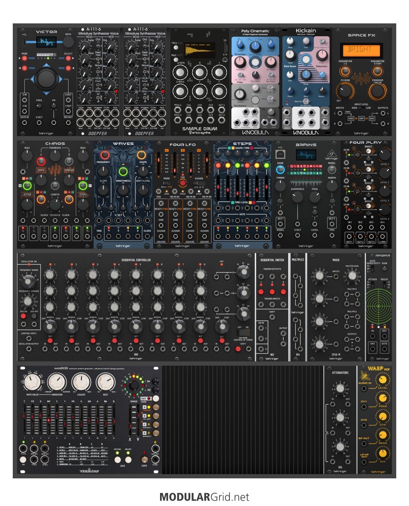Click the MASTER GAIN knob on the Mixer
Image resolution: width=409 pixels, height=506 pixels.
click(x=352, y=276)
